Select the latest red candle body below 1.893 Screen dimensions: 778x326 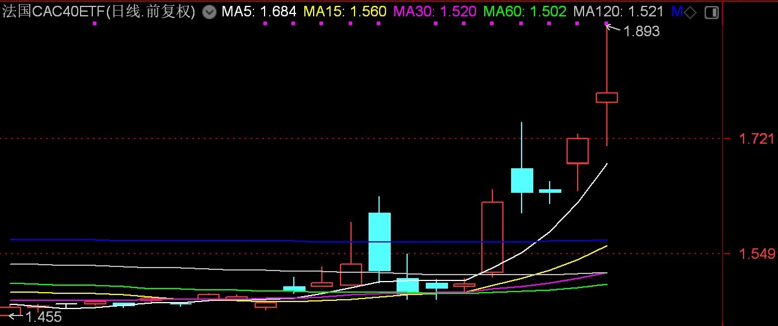pyautogui.click(x=606, y=98)
